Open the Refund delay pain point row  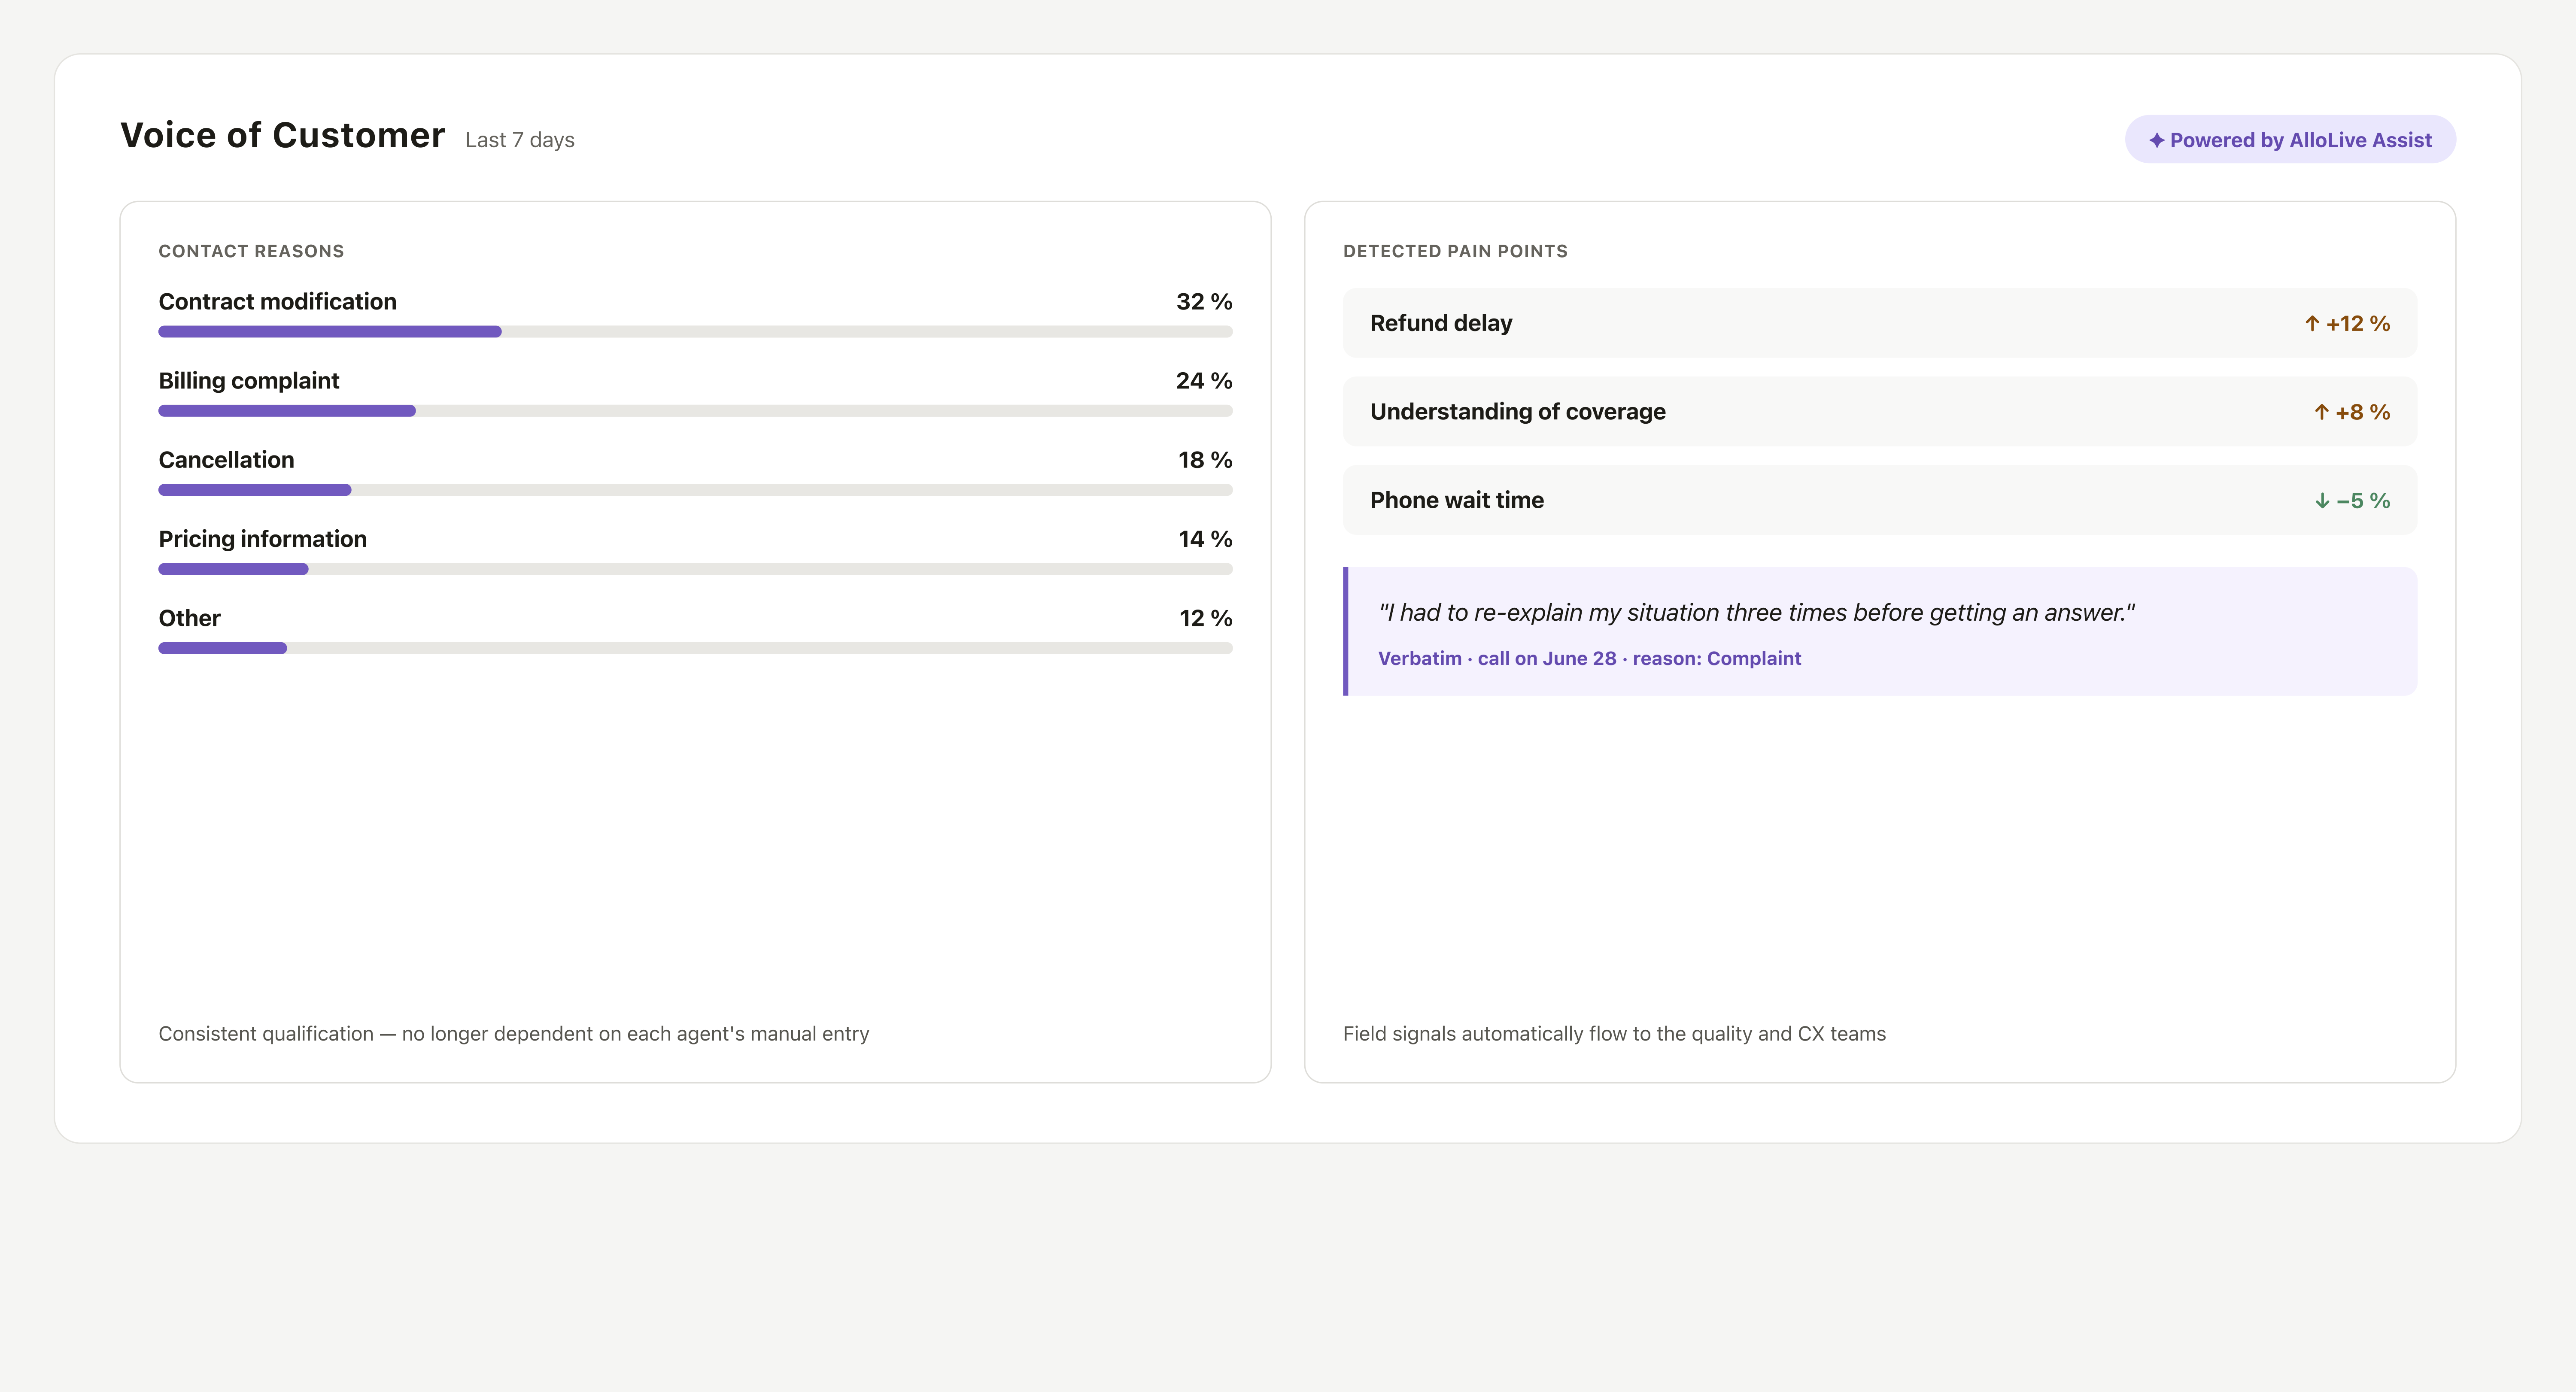(1880, 323)
